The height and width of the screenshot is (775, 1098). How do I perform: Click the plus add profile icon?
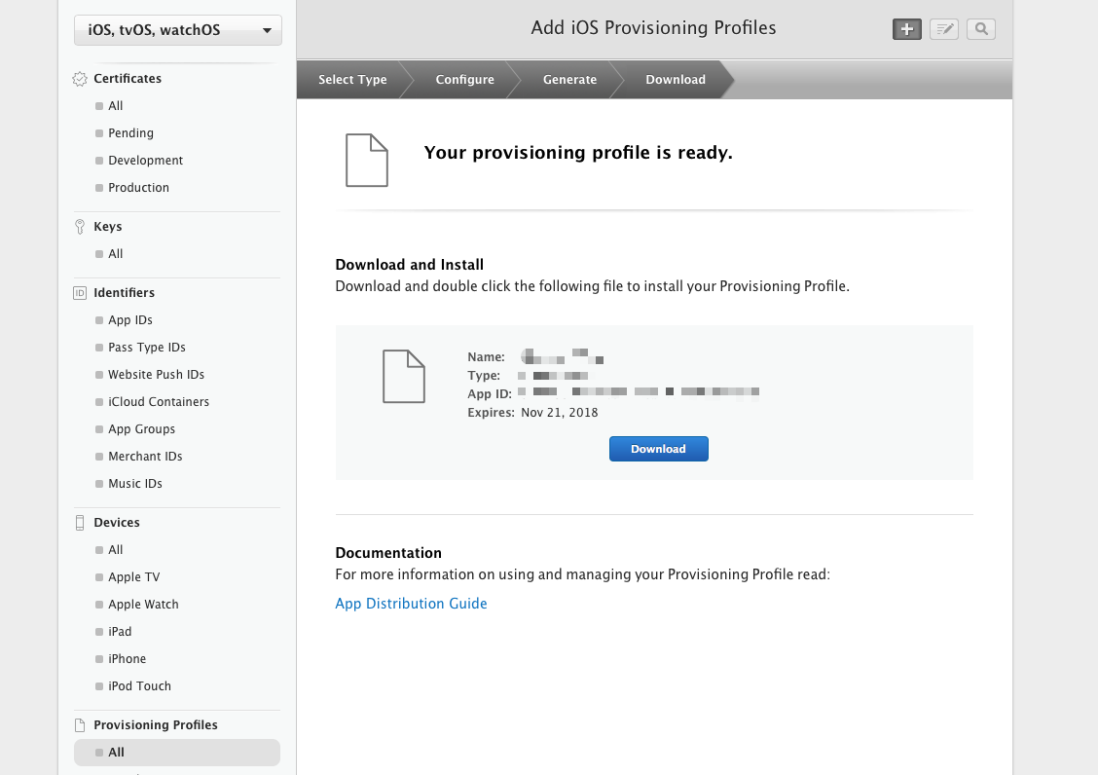pos(906,29)
